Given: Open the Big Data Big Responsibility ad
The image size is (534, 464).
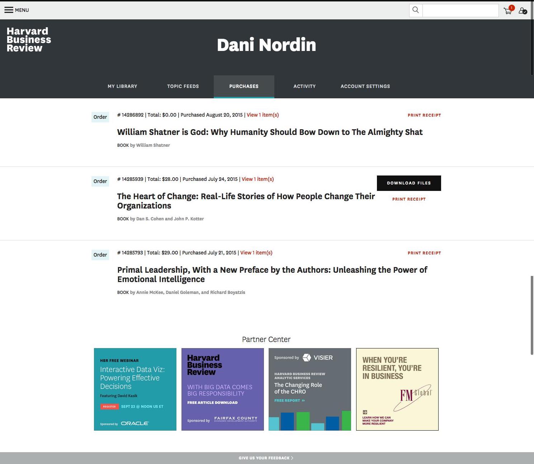Looking at the screenshot, I should [223, 389].
